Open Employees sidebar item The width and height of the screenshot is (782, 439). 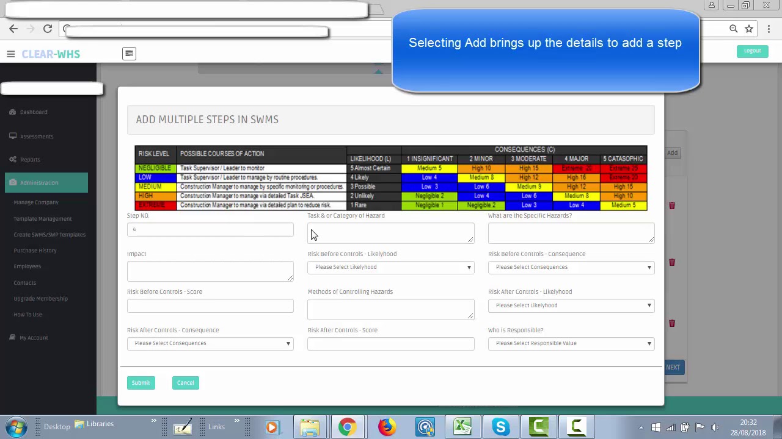click(27, 266)
